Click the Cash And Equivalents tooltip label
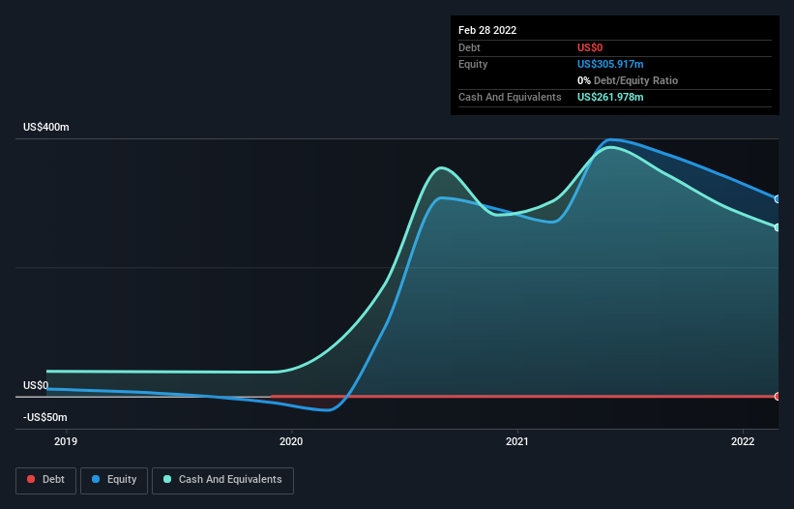The image size is (794, 509). 510,97
